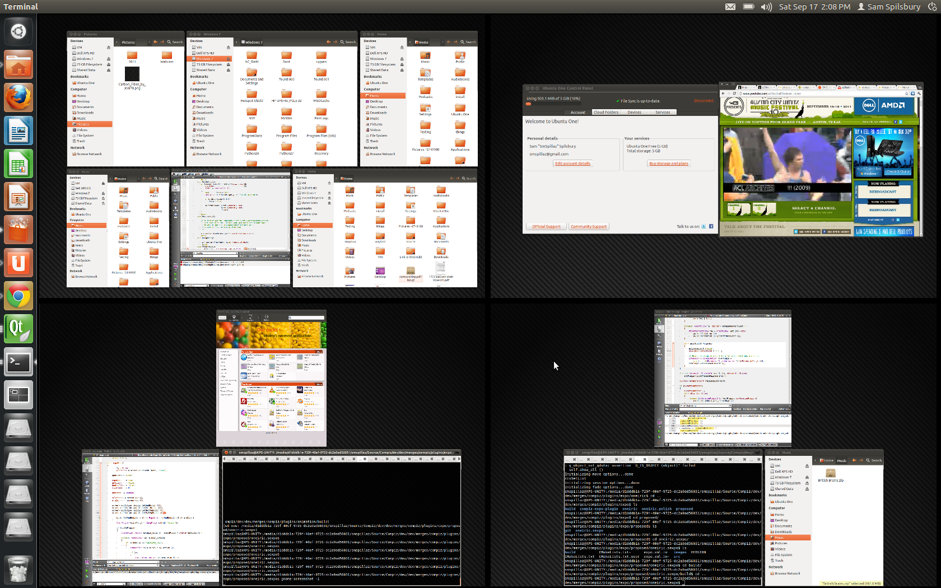941x588 pixels.
Task: Open the Chrome wrench menu
Action: tap(919, 94)
